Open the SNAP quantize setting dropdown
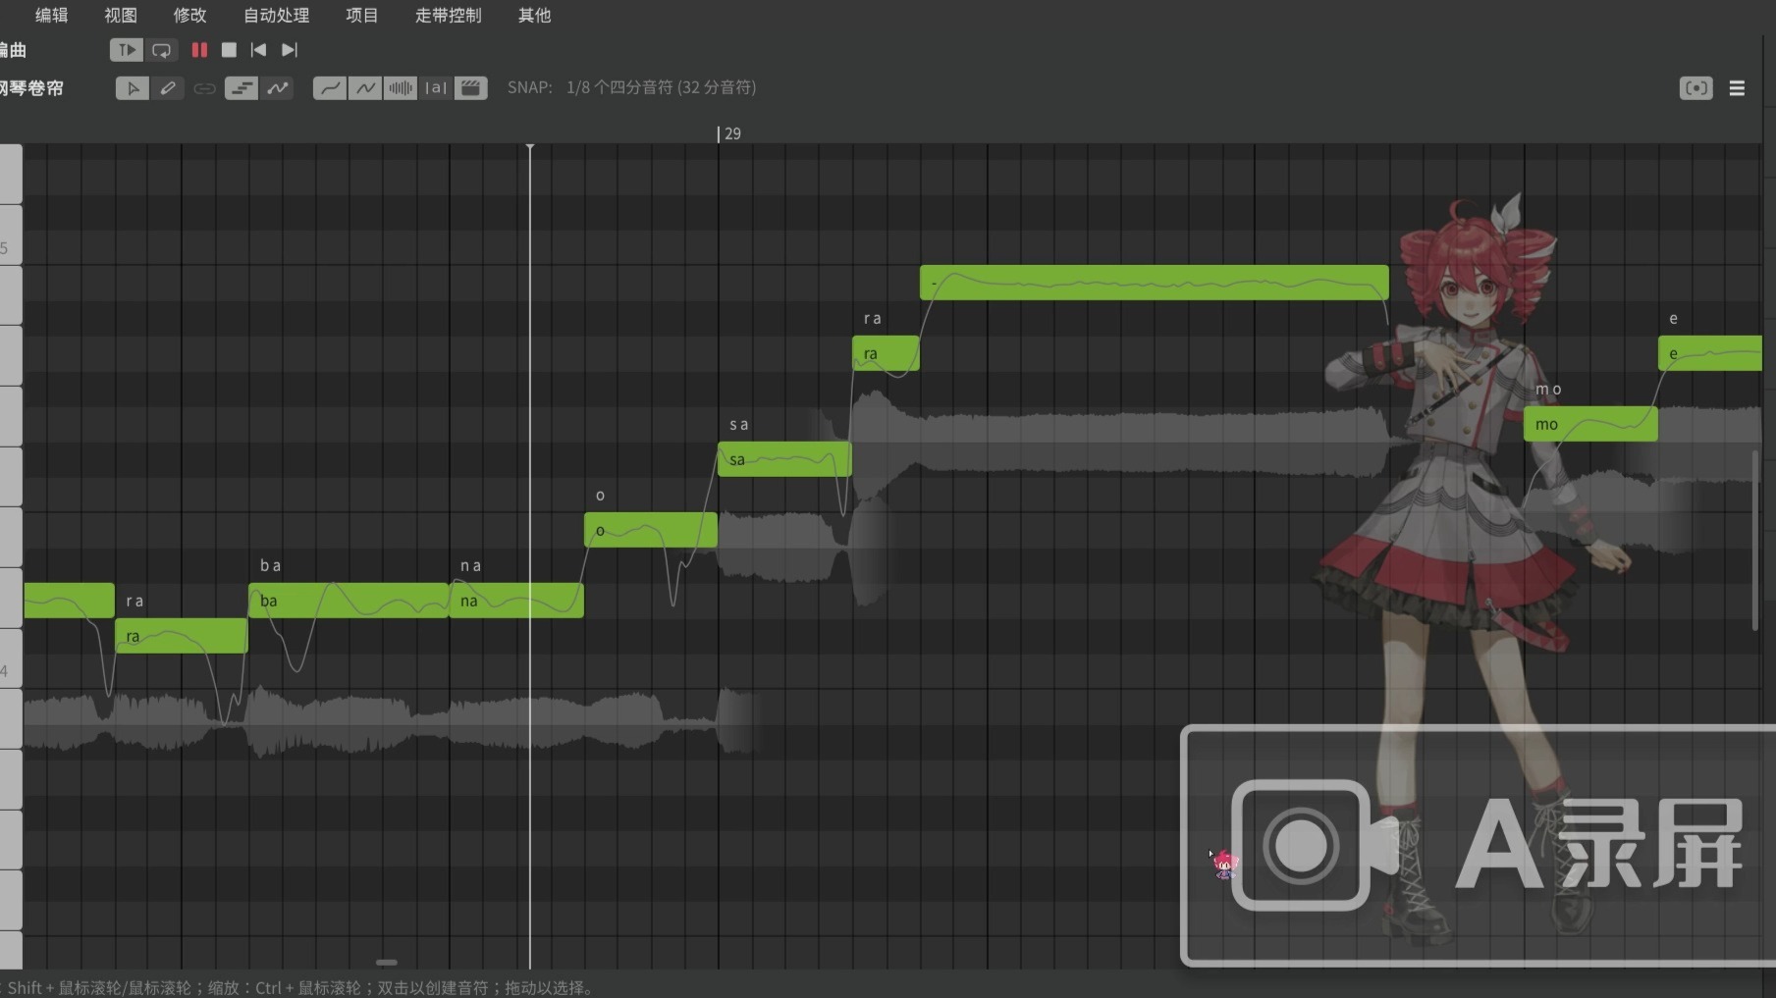The image size is (1776, 998). point(661,87)
